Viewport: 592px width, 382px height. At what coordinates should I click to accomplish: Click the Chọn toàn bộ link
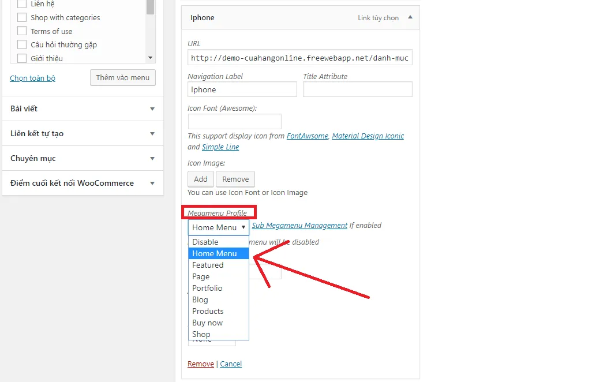tap(32, 78)
